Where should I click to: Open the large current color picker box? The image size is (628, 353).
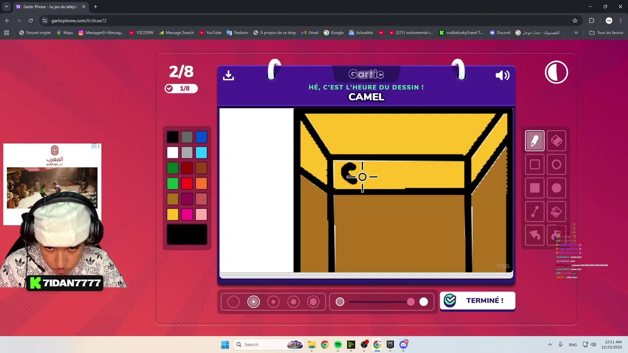coord(187,235)
